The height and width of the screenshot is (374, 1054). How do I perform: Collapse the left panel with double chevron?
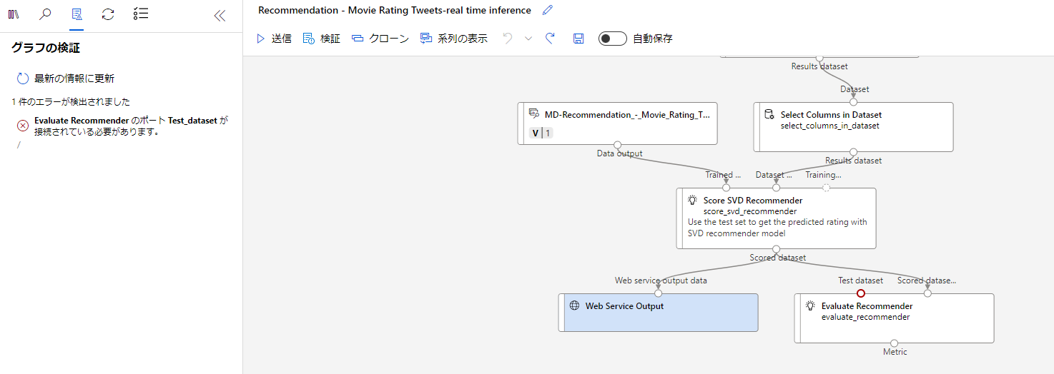(x=220, y=15)
